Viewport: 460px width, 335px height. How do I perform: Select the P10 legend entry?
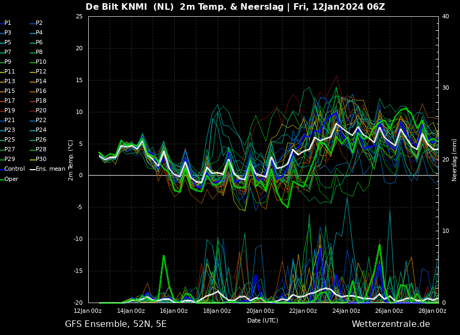pyautogui.click(x=38, y=62)
